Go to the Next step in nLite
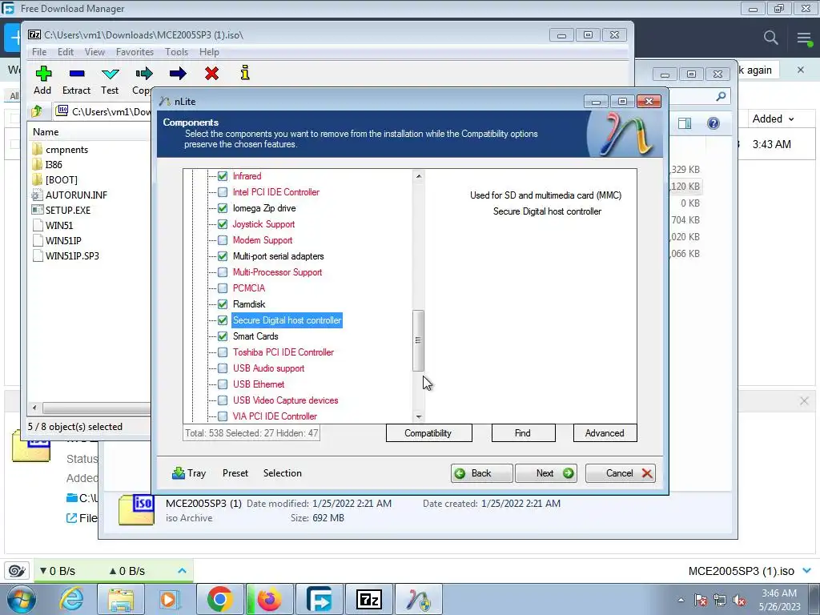 546,473
